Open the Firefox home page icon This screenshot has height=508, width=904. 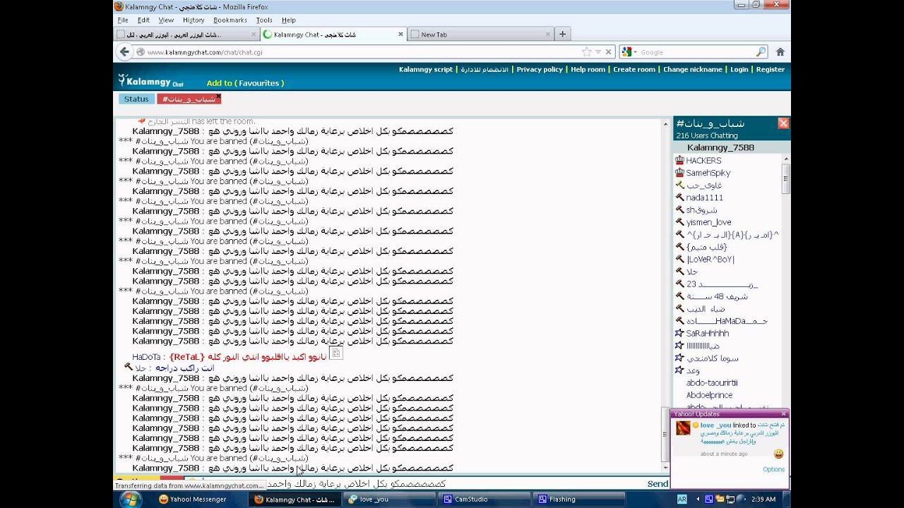pyautogui.click(x=780, y=52)
